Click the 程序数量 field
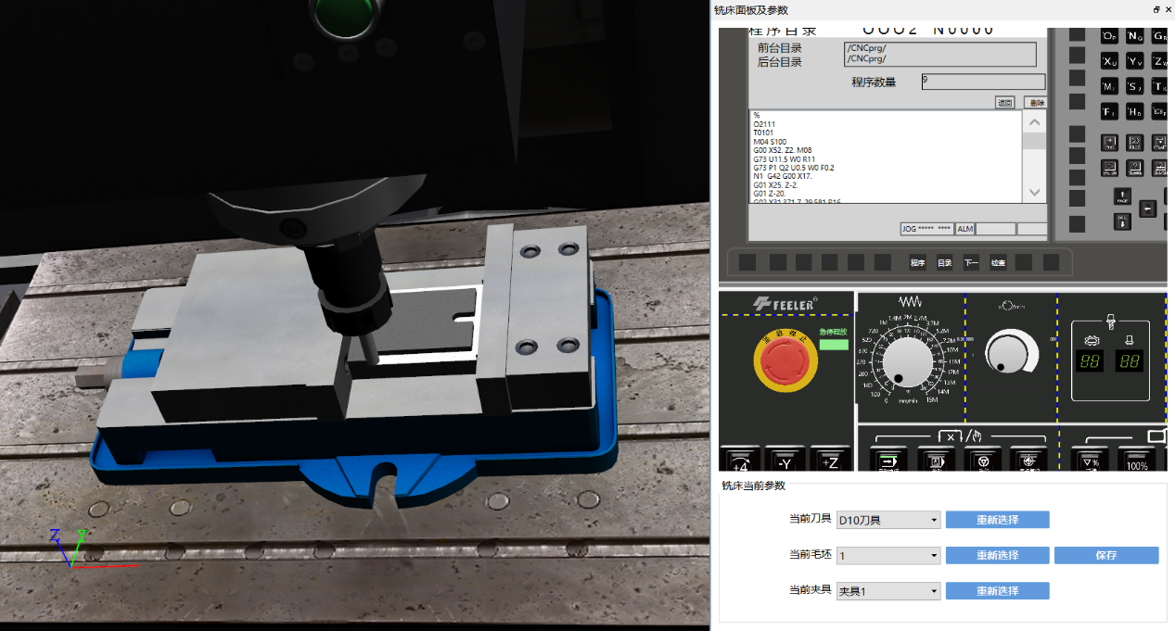 (x=983, y=82)
